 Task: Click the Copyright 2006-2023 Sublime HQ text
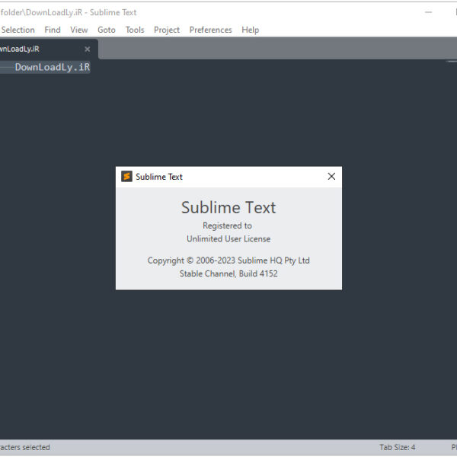[228, 260]
